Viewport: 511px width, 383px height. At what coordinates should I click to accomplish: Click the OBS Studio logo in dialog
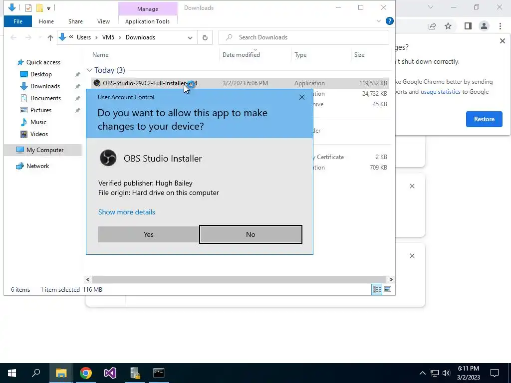point(108,158)
